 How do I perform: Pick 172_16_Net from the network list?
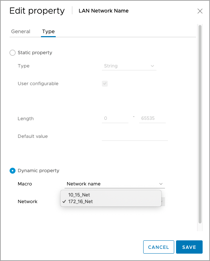click(x=111, y=202)
